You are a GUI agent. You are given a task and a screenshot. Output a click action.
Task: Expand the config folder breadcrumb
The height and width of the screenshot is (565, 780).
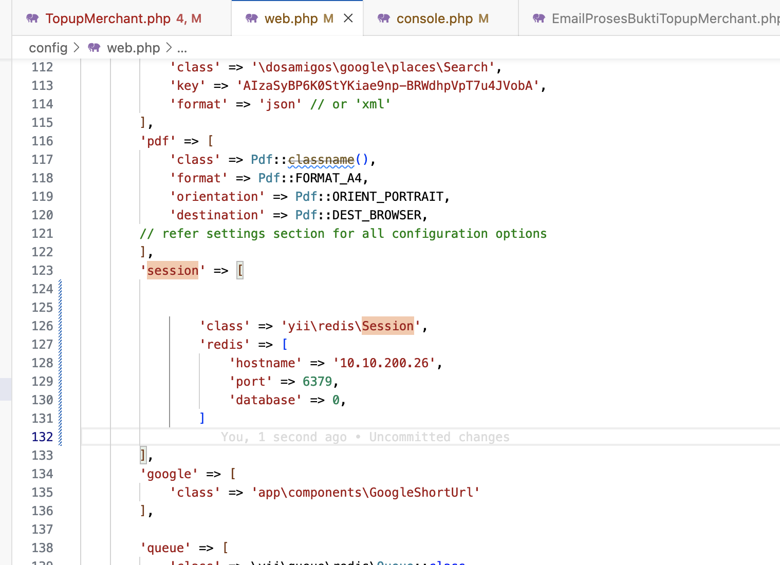(48, 48)
